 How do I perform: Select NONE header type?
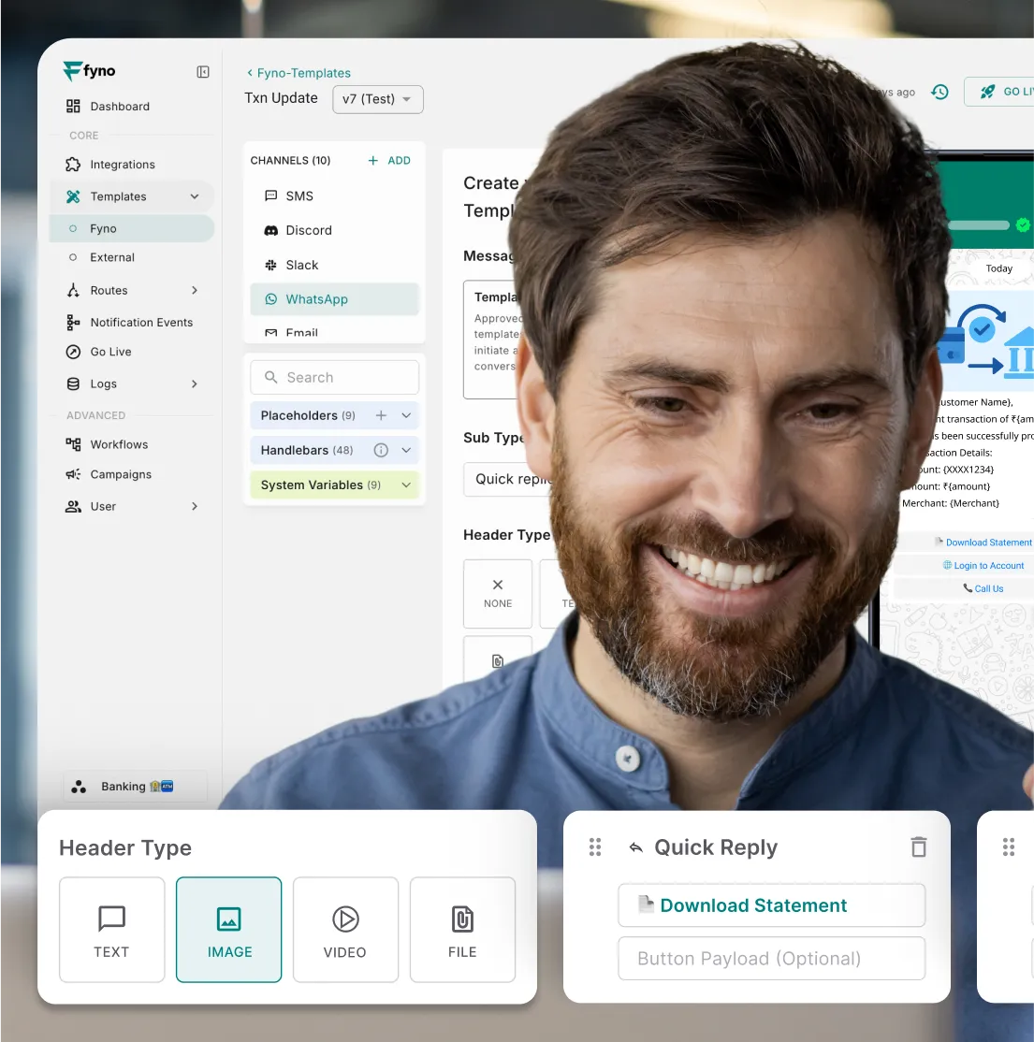point(498,593)
